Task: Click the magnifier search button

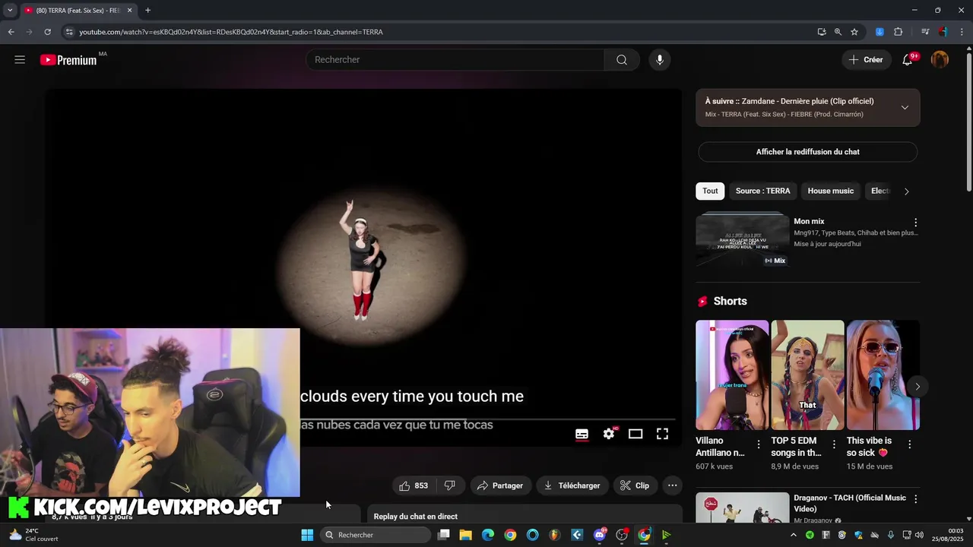Action: click(x=622, y=60)
